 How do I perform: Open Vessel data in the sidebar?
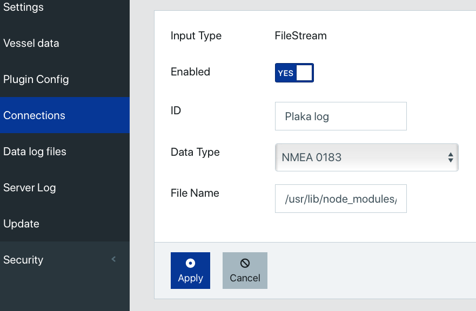(x=65, y=43)
